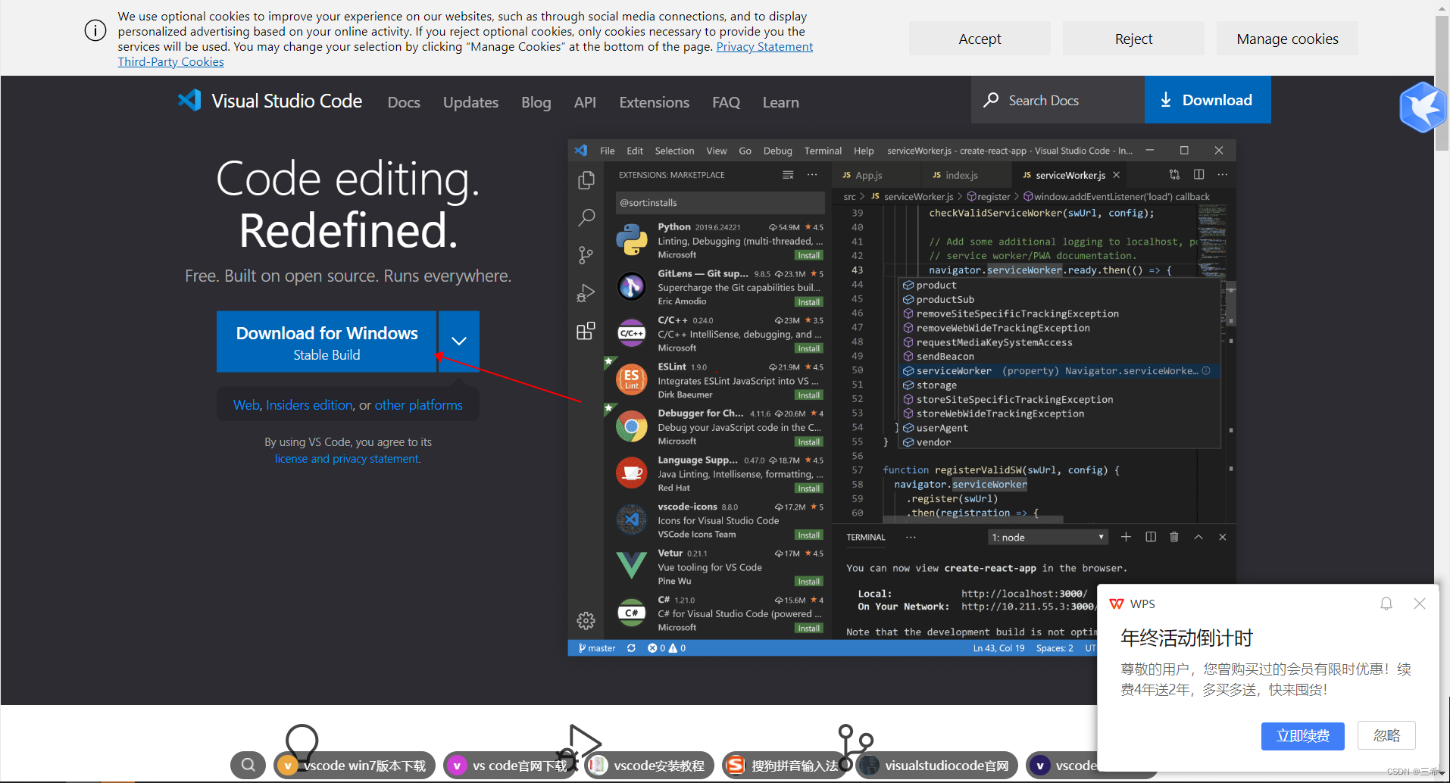Viewport: 1450px width, 783px height.
Task: Click the page vertical scrollbar thumb
Action: pyautogui.click(x=1442, y=83)
